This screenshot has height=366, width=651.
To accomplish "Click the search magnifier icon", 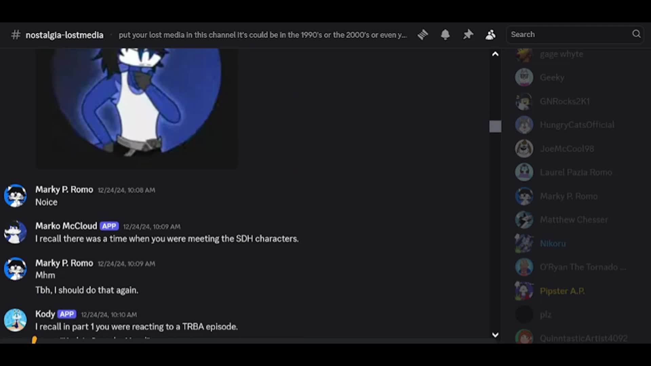I will [636, 34].
